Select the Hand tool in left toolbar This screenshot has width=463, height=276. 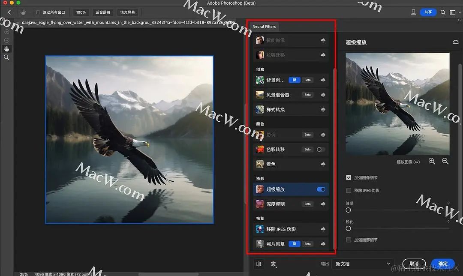(x=6, y=49)
